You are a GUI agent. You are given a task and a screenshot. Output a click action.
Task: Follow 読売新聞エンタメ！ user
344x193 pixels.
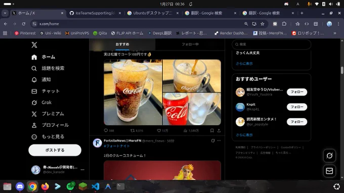tap(297, 122)
